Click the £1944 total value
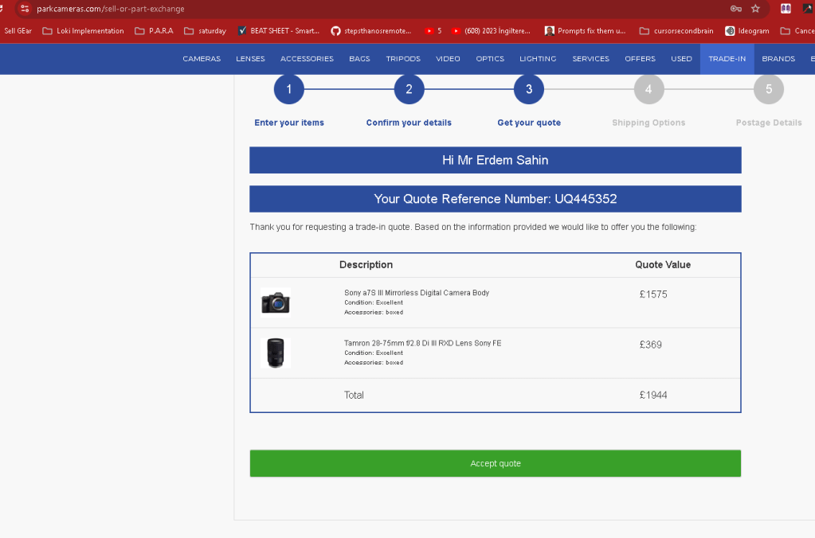The height and width of the screenshot is (538, 815). pos(653,396)
